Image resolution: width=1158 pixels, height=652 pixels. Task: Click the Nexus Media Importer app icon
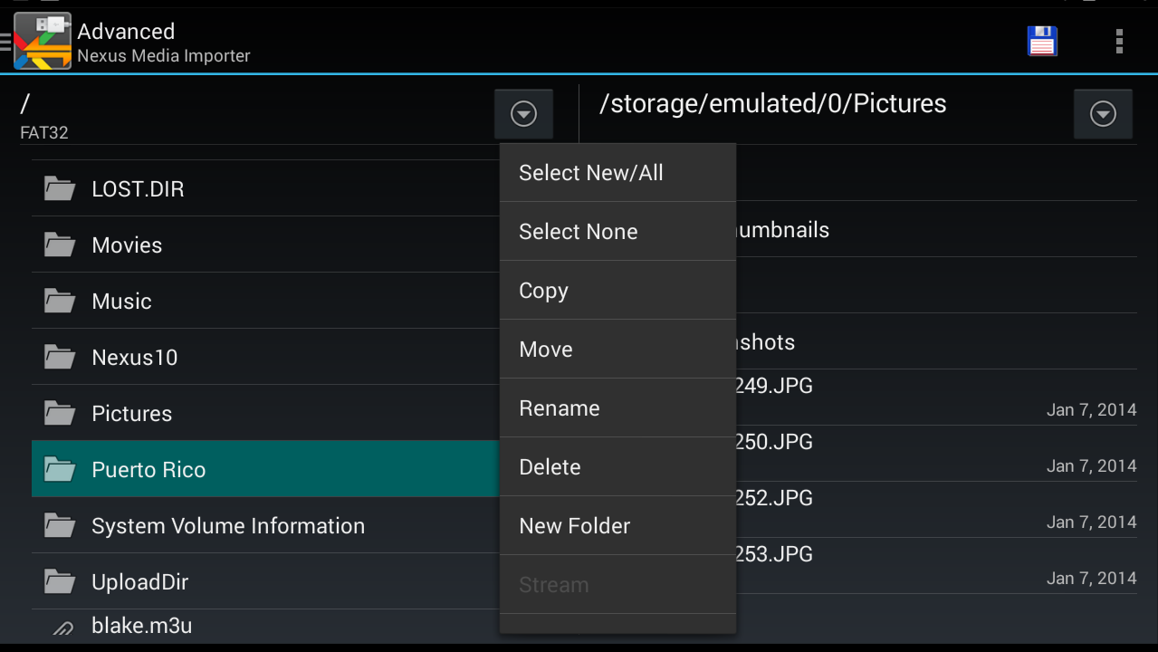[x=42, y=41]
